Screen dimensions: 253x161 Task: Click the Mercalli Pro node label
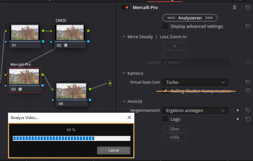tap(21, 64)
